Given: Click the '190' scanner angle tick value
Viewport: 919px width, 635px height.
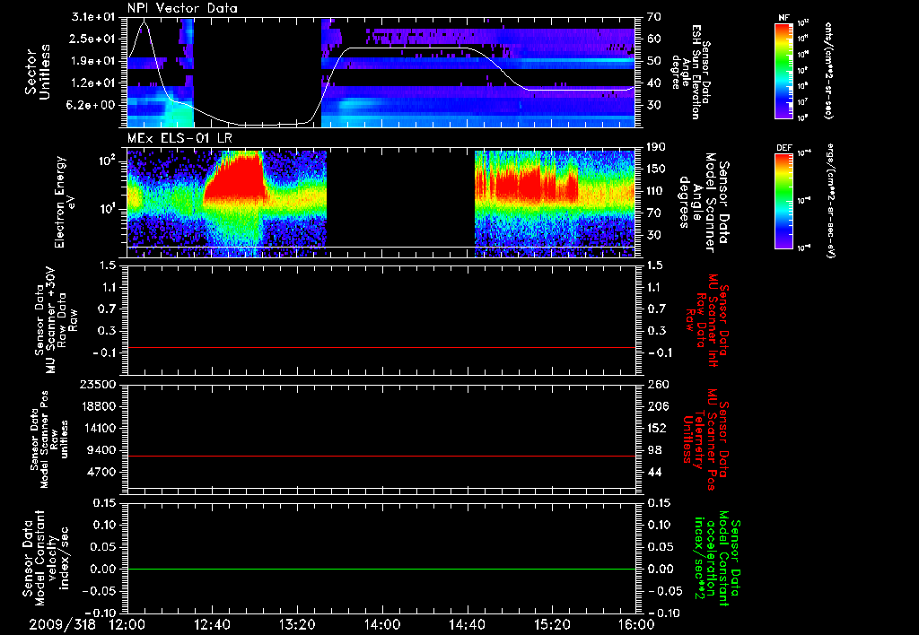Looking at the screenshot, I should (657, 147).
